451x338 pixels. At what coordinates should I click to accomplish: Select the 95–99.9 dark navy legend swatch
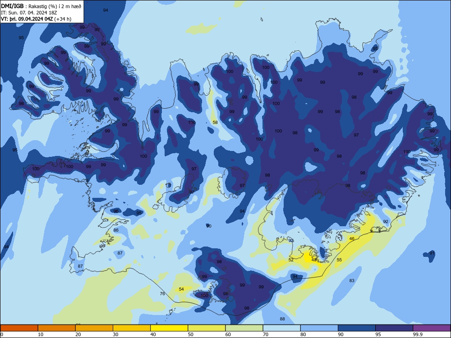394,328
